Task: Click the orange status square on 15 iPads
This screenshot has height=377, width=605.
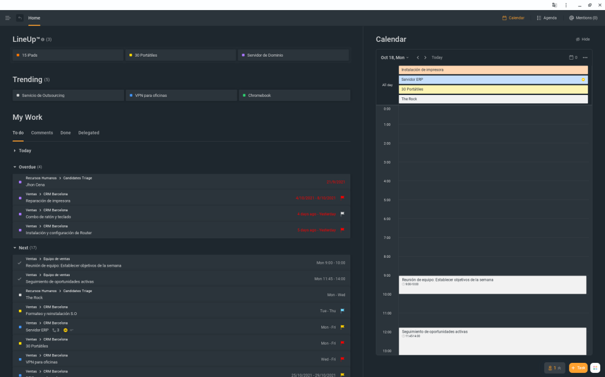Action: pyautogui.click(x=18, y=55)
